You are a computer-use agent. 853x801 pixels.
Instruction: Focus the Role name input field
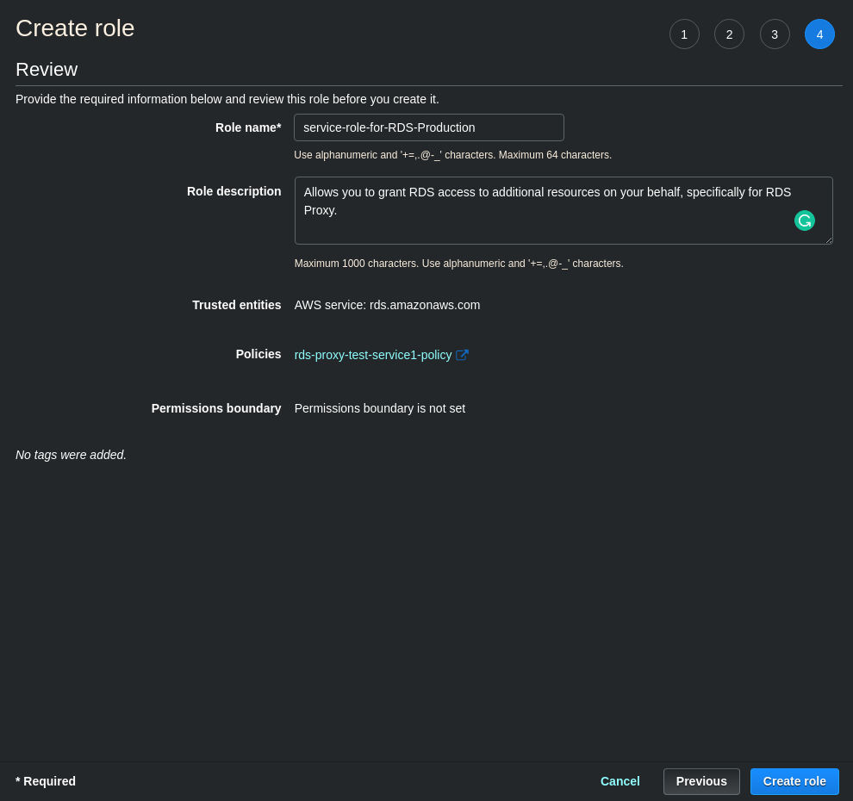(428, 127)
